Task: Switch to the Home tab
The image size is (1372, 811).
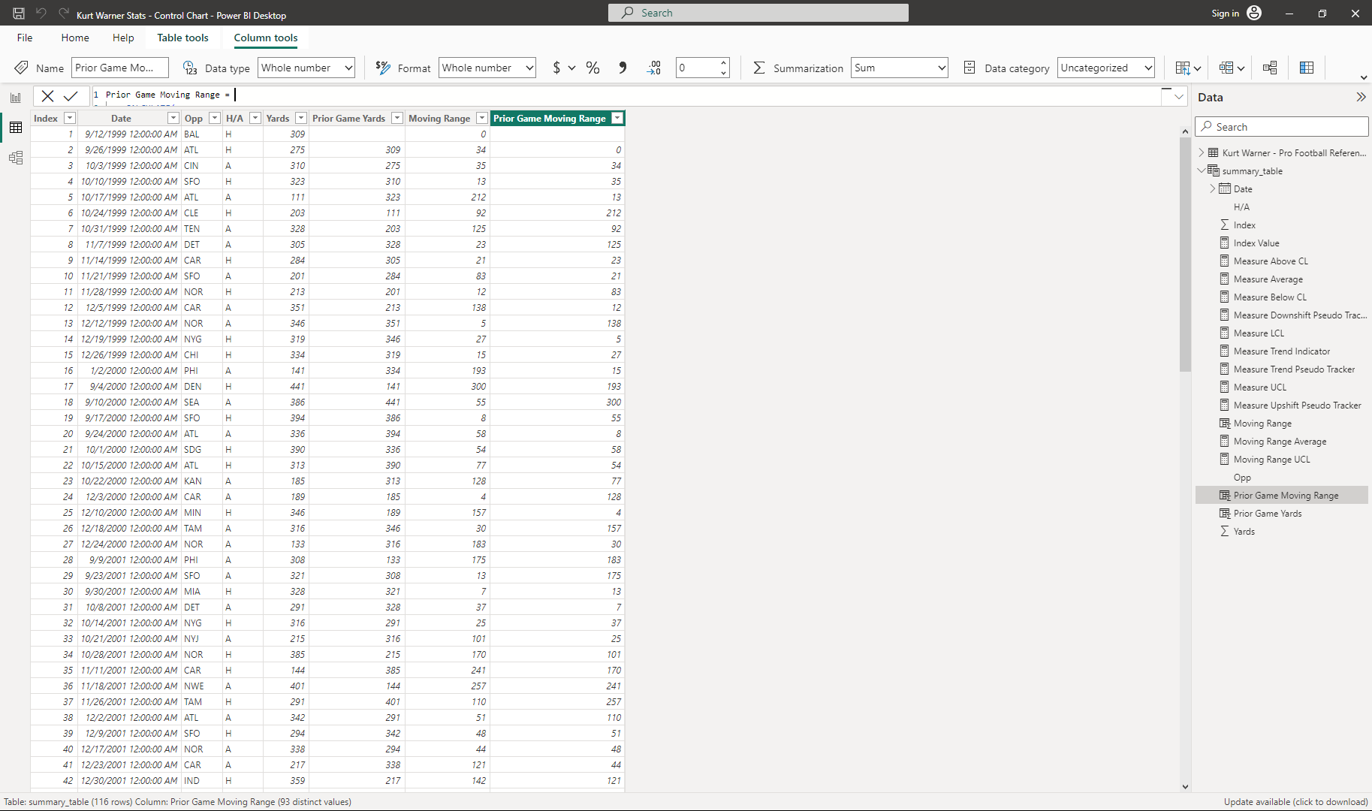Action: tap(75, 38)
